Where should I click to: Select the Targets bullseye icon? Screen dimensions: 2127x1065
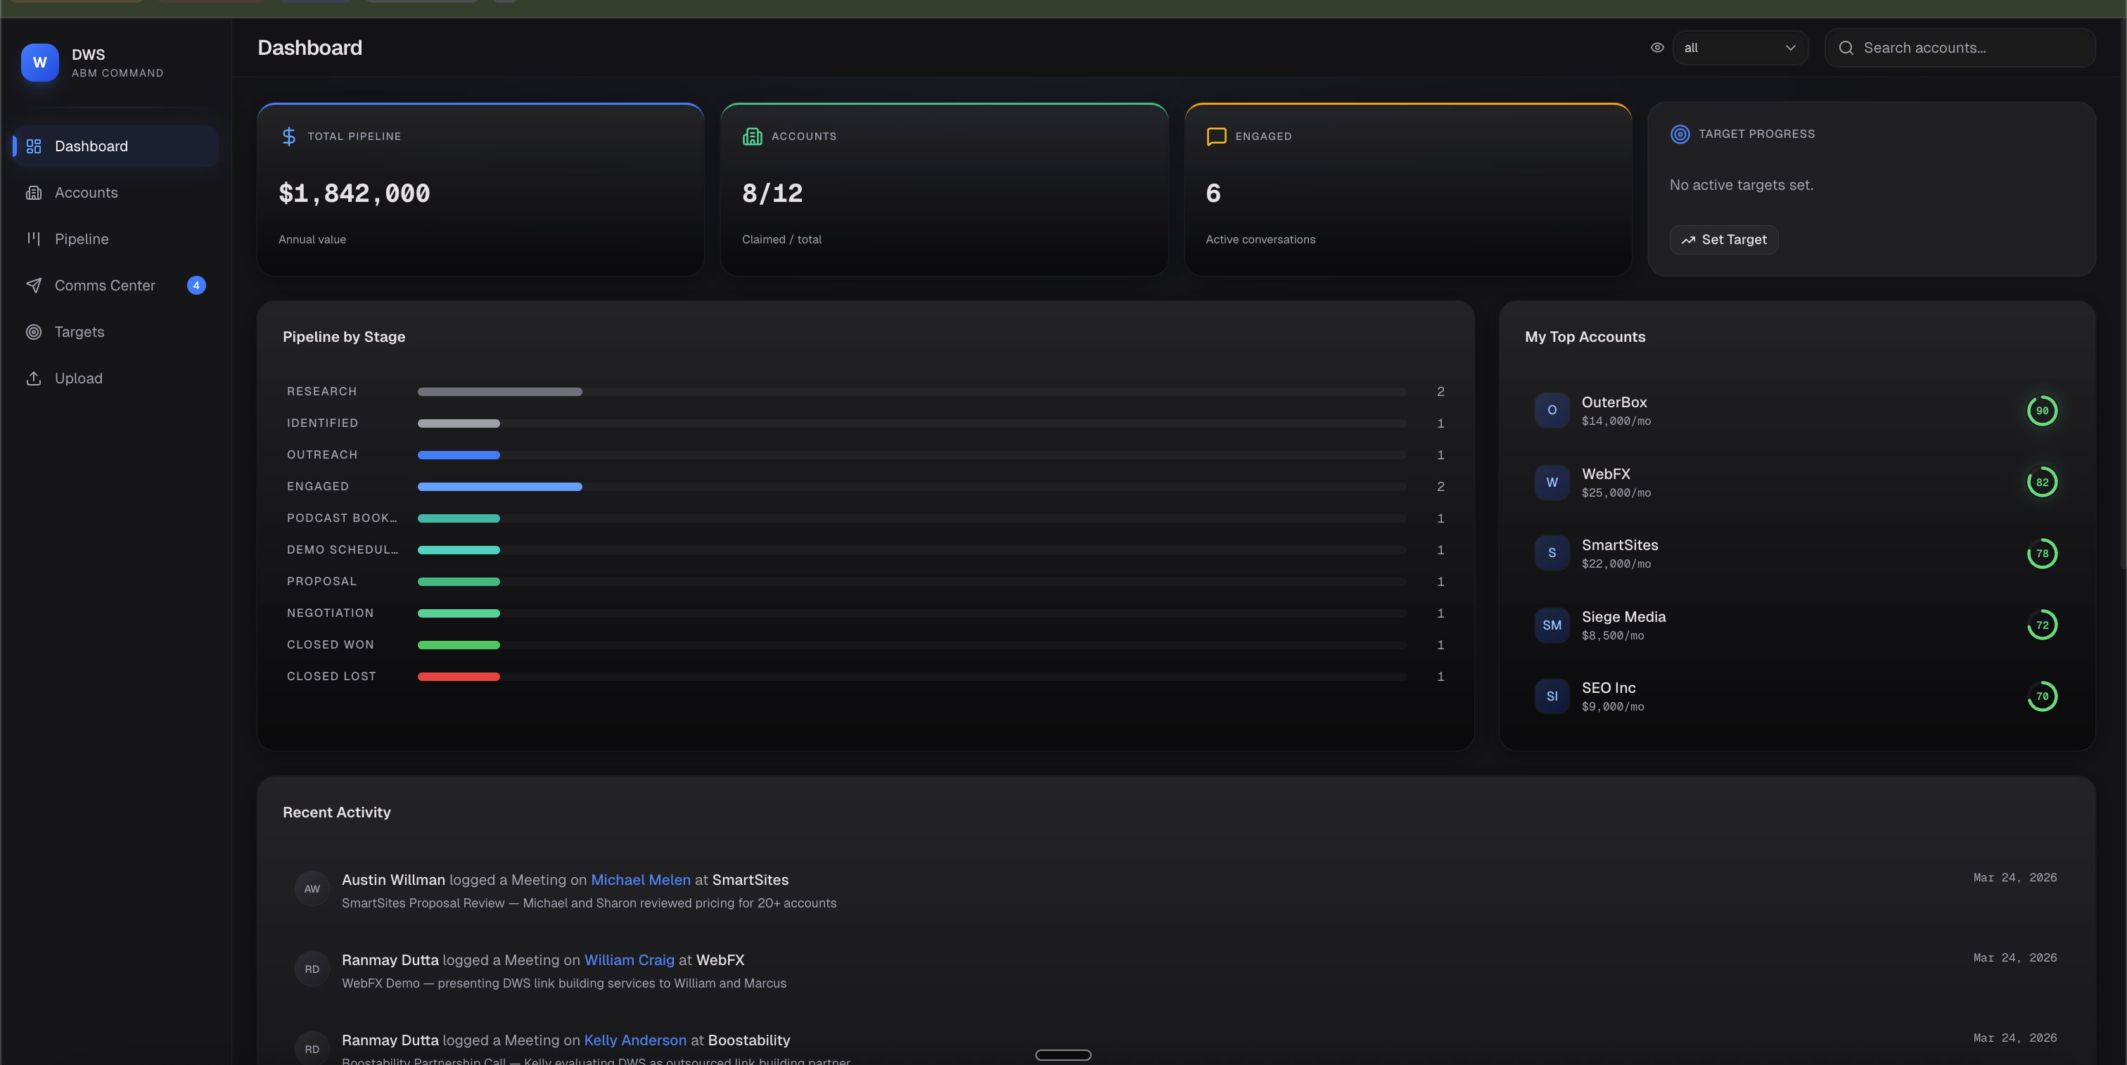coord(34,332)
